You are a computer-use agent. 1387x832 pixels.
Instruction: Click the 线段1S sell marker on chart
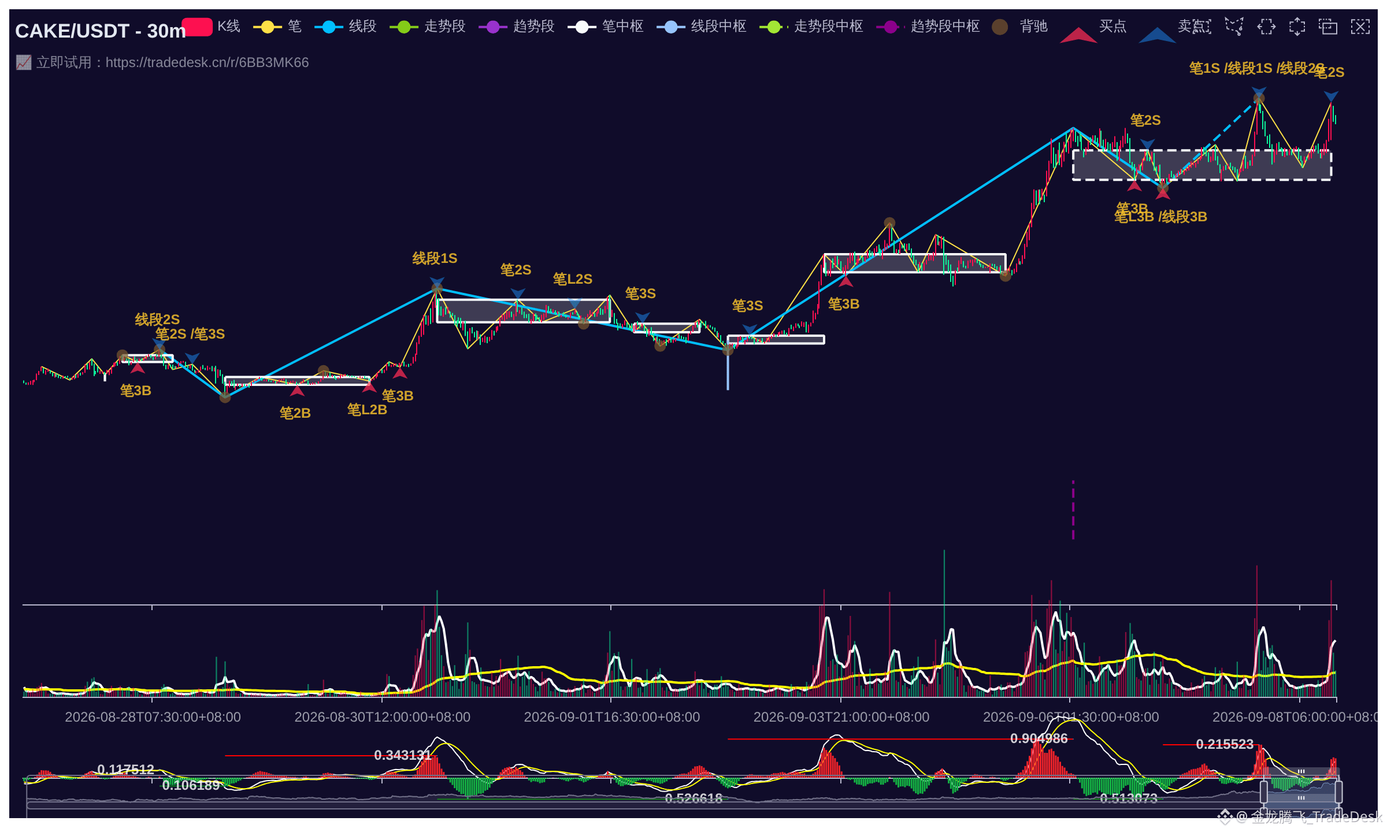(x=437, y=282)
